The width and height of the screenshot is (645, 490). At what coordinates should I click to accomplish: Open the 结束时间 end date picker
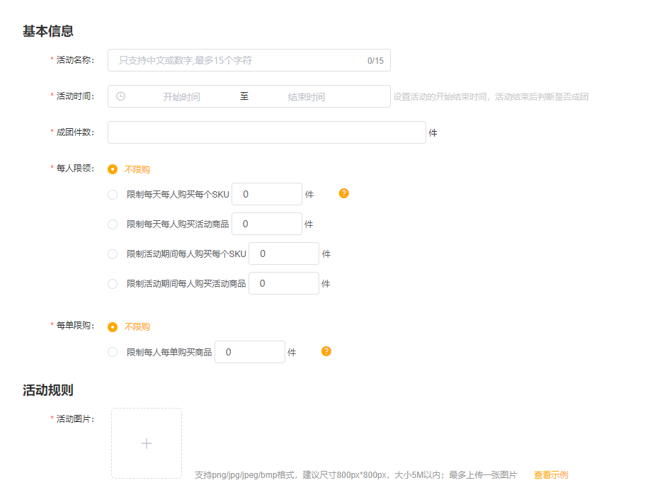click(306, 97)
